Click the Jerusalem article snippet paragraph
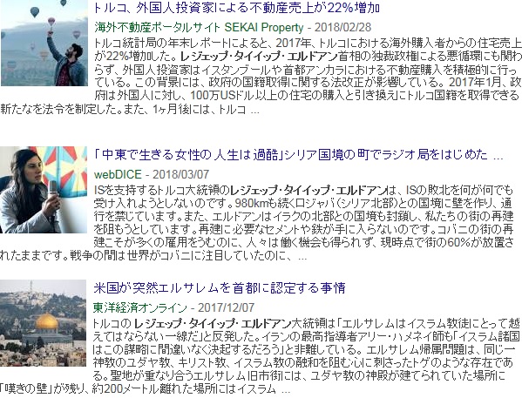 coord(260,355)
